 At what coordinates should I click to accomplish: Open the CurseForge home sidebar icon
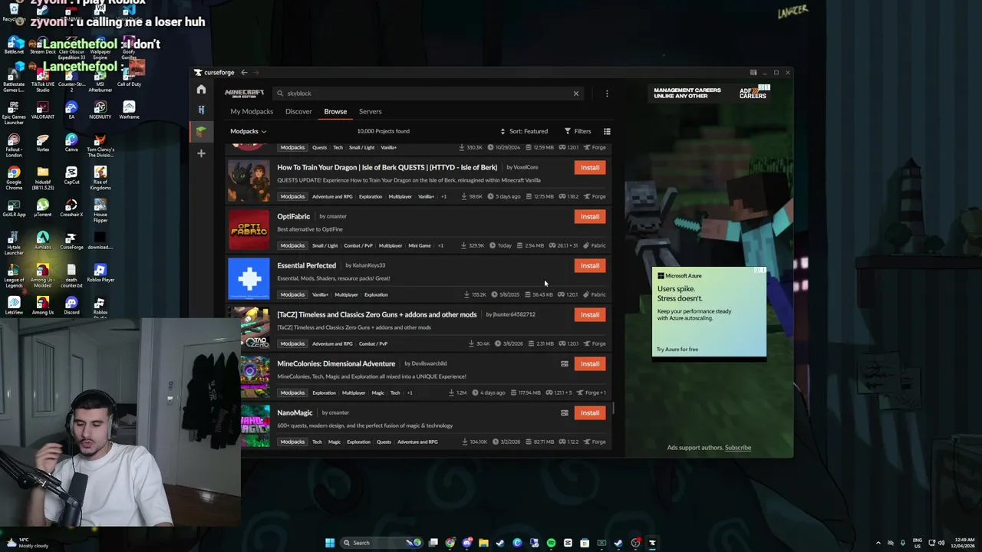click(x=201, y=90)
